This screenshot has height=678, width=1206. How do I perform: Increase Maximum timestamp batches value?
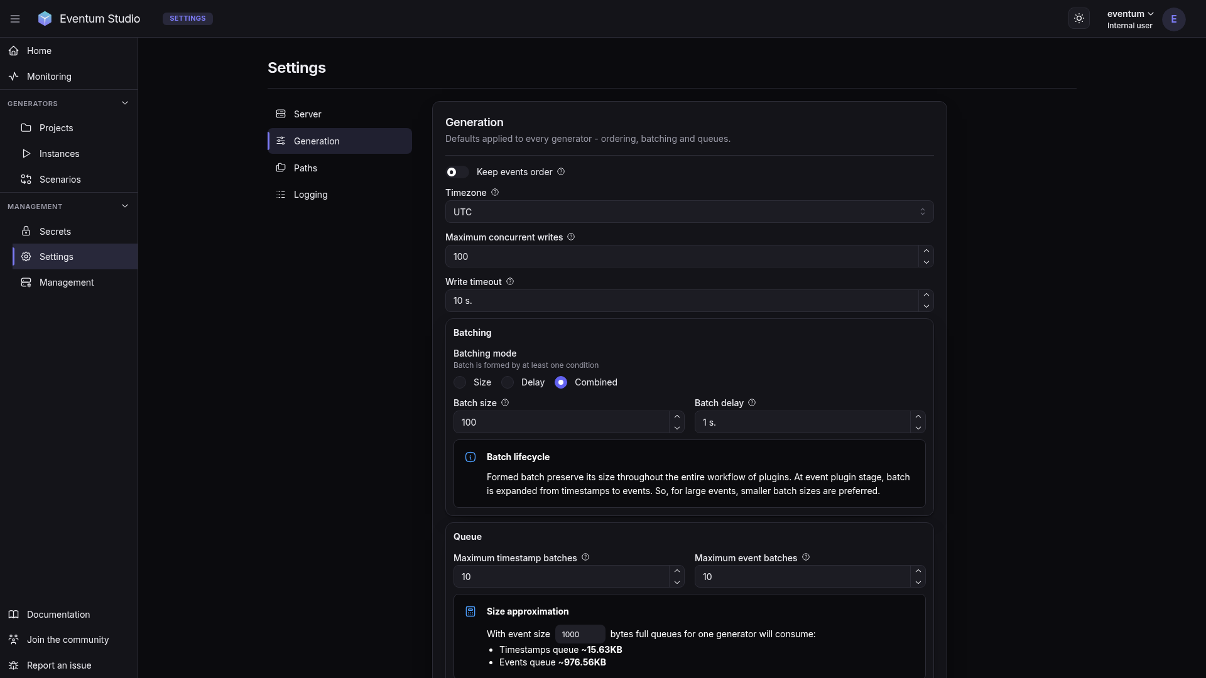click(676, 571)
